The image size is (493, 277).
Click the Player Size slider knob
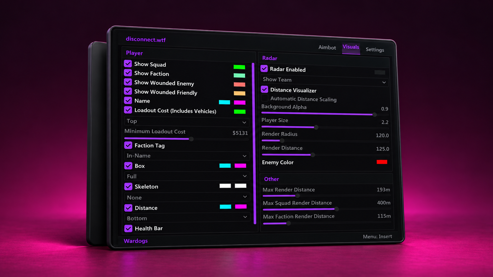316,127
